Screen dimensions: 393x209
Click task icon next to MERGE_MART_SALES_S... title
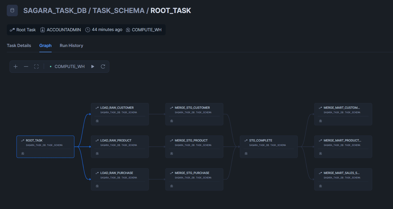pyautogui.click(x=320, y=173)
